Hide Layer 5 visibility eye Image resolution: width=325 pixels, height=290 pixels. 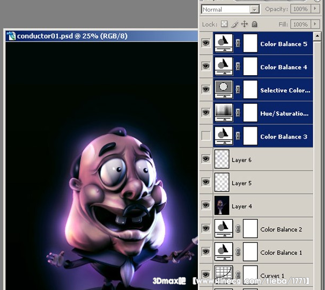(x=206, y=182)
